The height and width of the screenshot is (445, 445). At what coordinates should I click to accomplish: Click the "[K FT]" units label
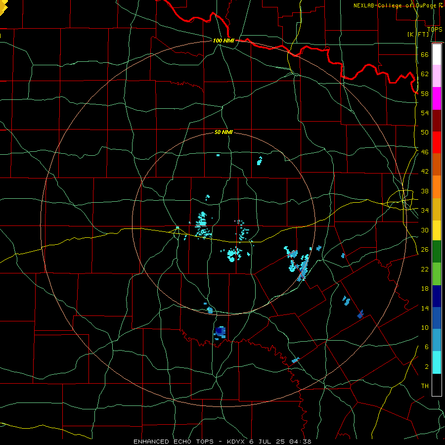click(418, 35)
